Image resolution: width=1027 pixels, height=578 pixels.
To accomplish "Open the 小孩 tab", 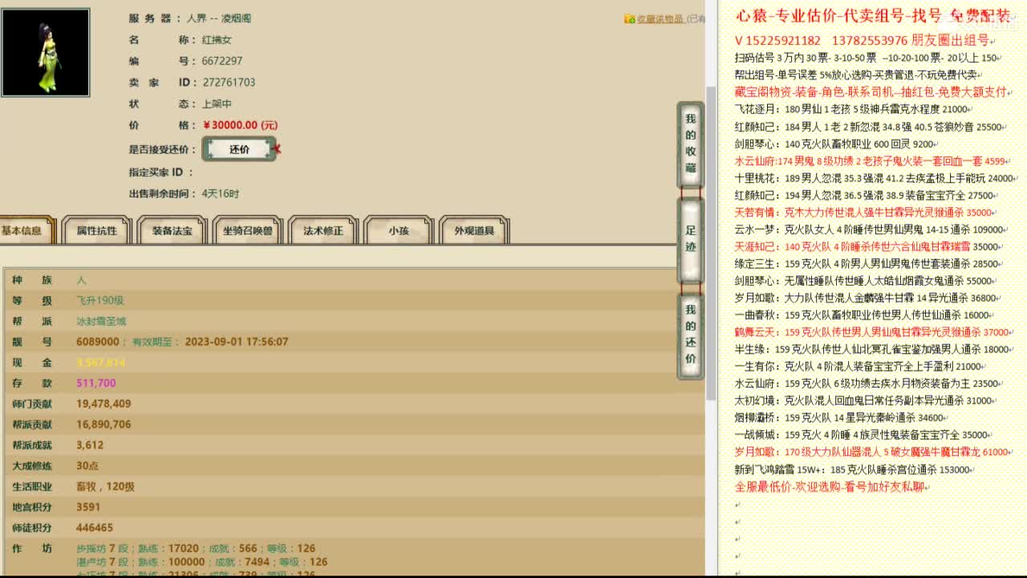I will pyautogui.click(x=396, y=230).
